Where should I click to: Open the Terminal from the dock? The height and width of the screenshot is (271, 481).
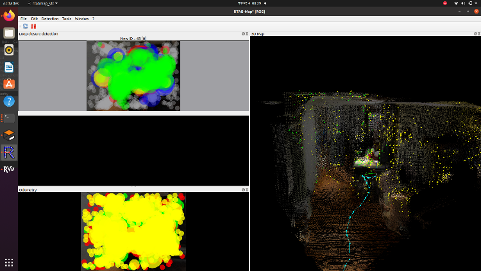[x=9, y=118]
